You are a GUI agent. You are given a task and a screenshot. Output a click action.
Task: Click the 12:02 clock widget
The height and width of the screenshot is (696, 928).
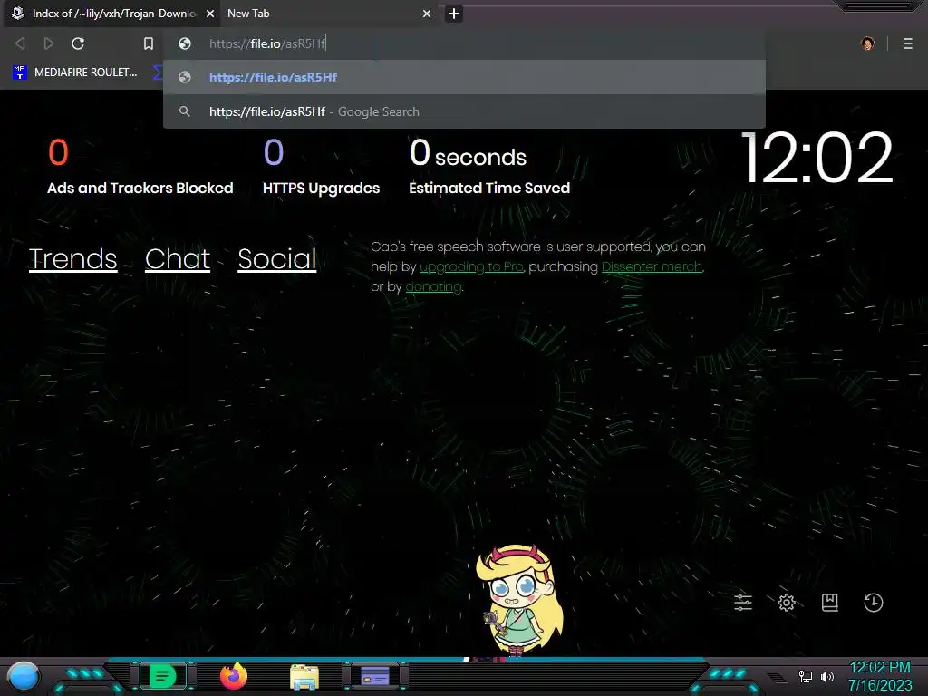817,158
